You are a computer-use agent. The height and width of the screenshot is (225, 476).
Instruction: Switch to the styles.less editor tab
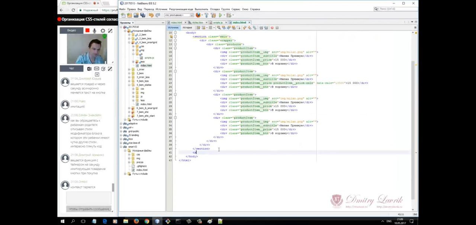click(x=197, y=23)
